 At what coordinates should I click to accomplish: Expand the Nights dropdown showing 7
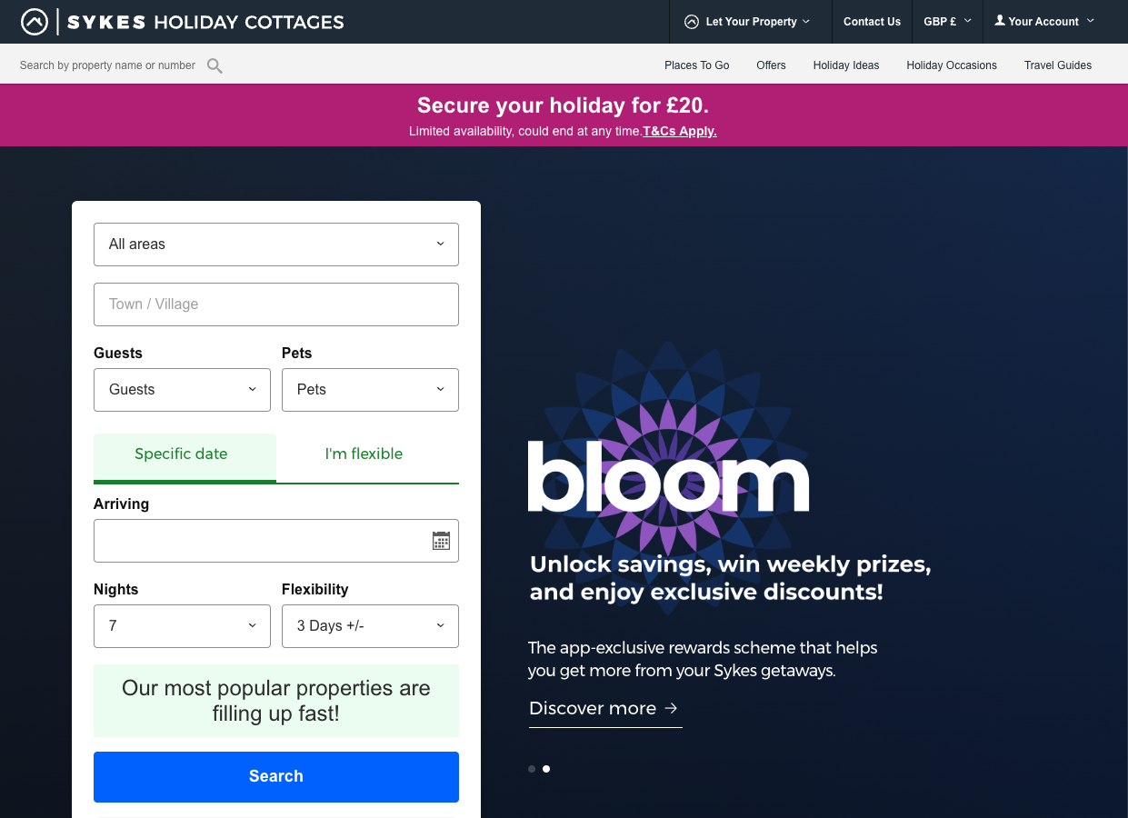pos(182,626)
